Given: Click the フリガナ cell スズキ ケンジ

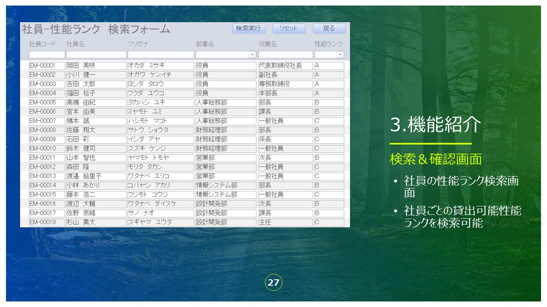Looking at the screenshot, I should coord(161,149).
